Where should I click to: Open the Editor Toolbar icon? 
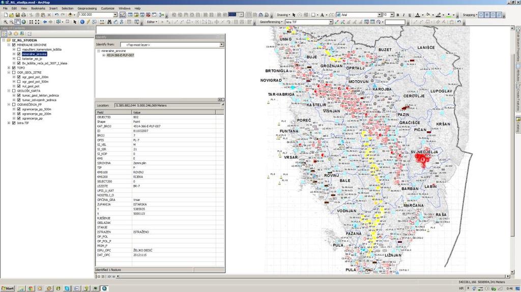(123, 15)
